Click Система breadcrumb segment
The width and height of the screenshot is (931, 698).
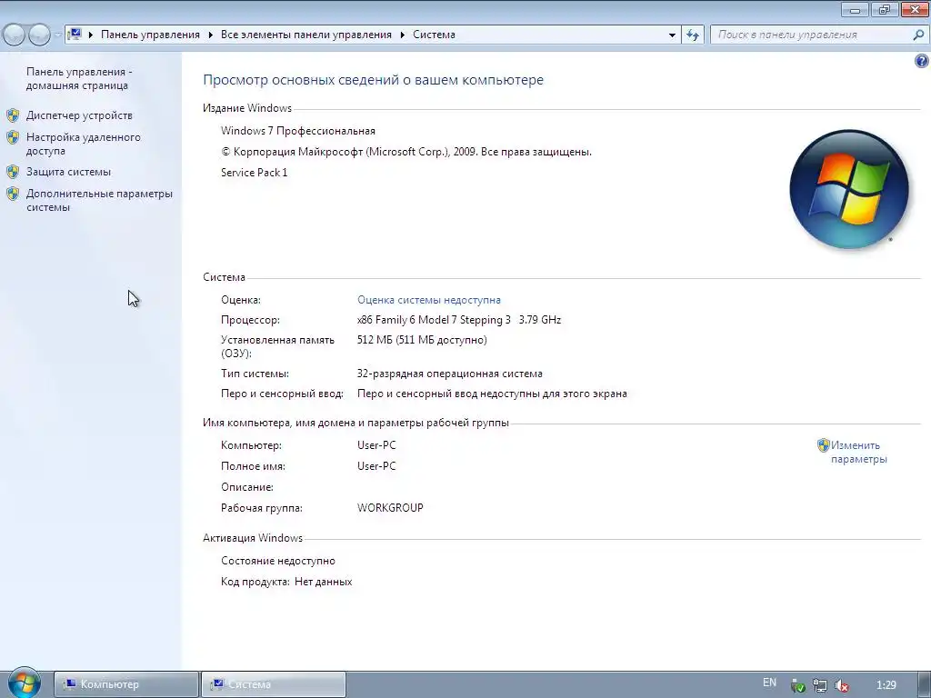coord(434,35)
